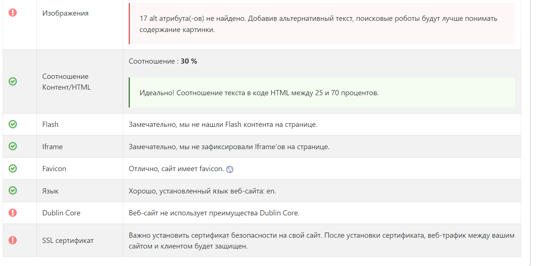Click the red warning icon beside Dublin Core
Viewport: 539px width, 266px height.
pyautogui.click(x=13, y=212)
